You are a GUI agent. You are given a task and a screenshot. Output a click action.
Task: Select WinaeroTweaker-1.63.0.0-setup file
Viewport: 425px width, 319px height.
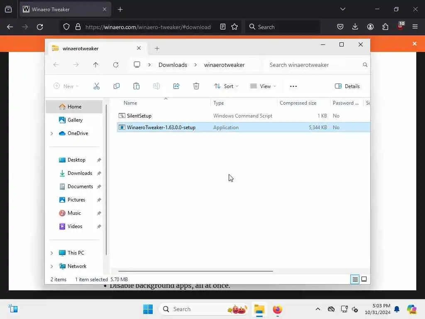point(243,128)
